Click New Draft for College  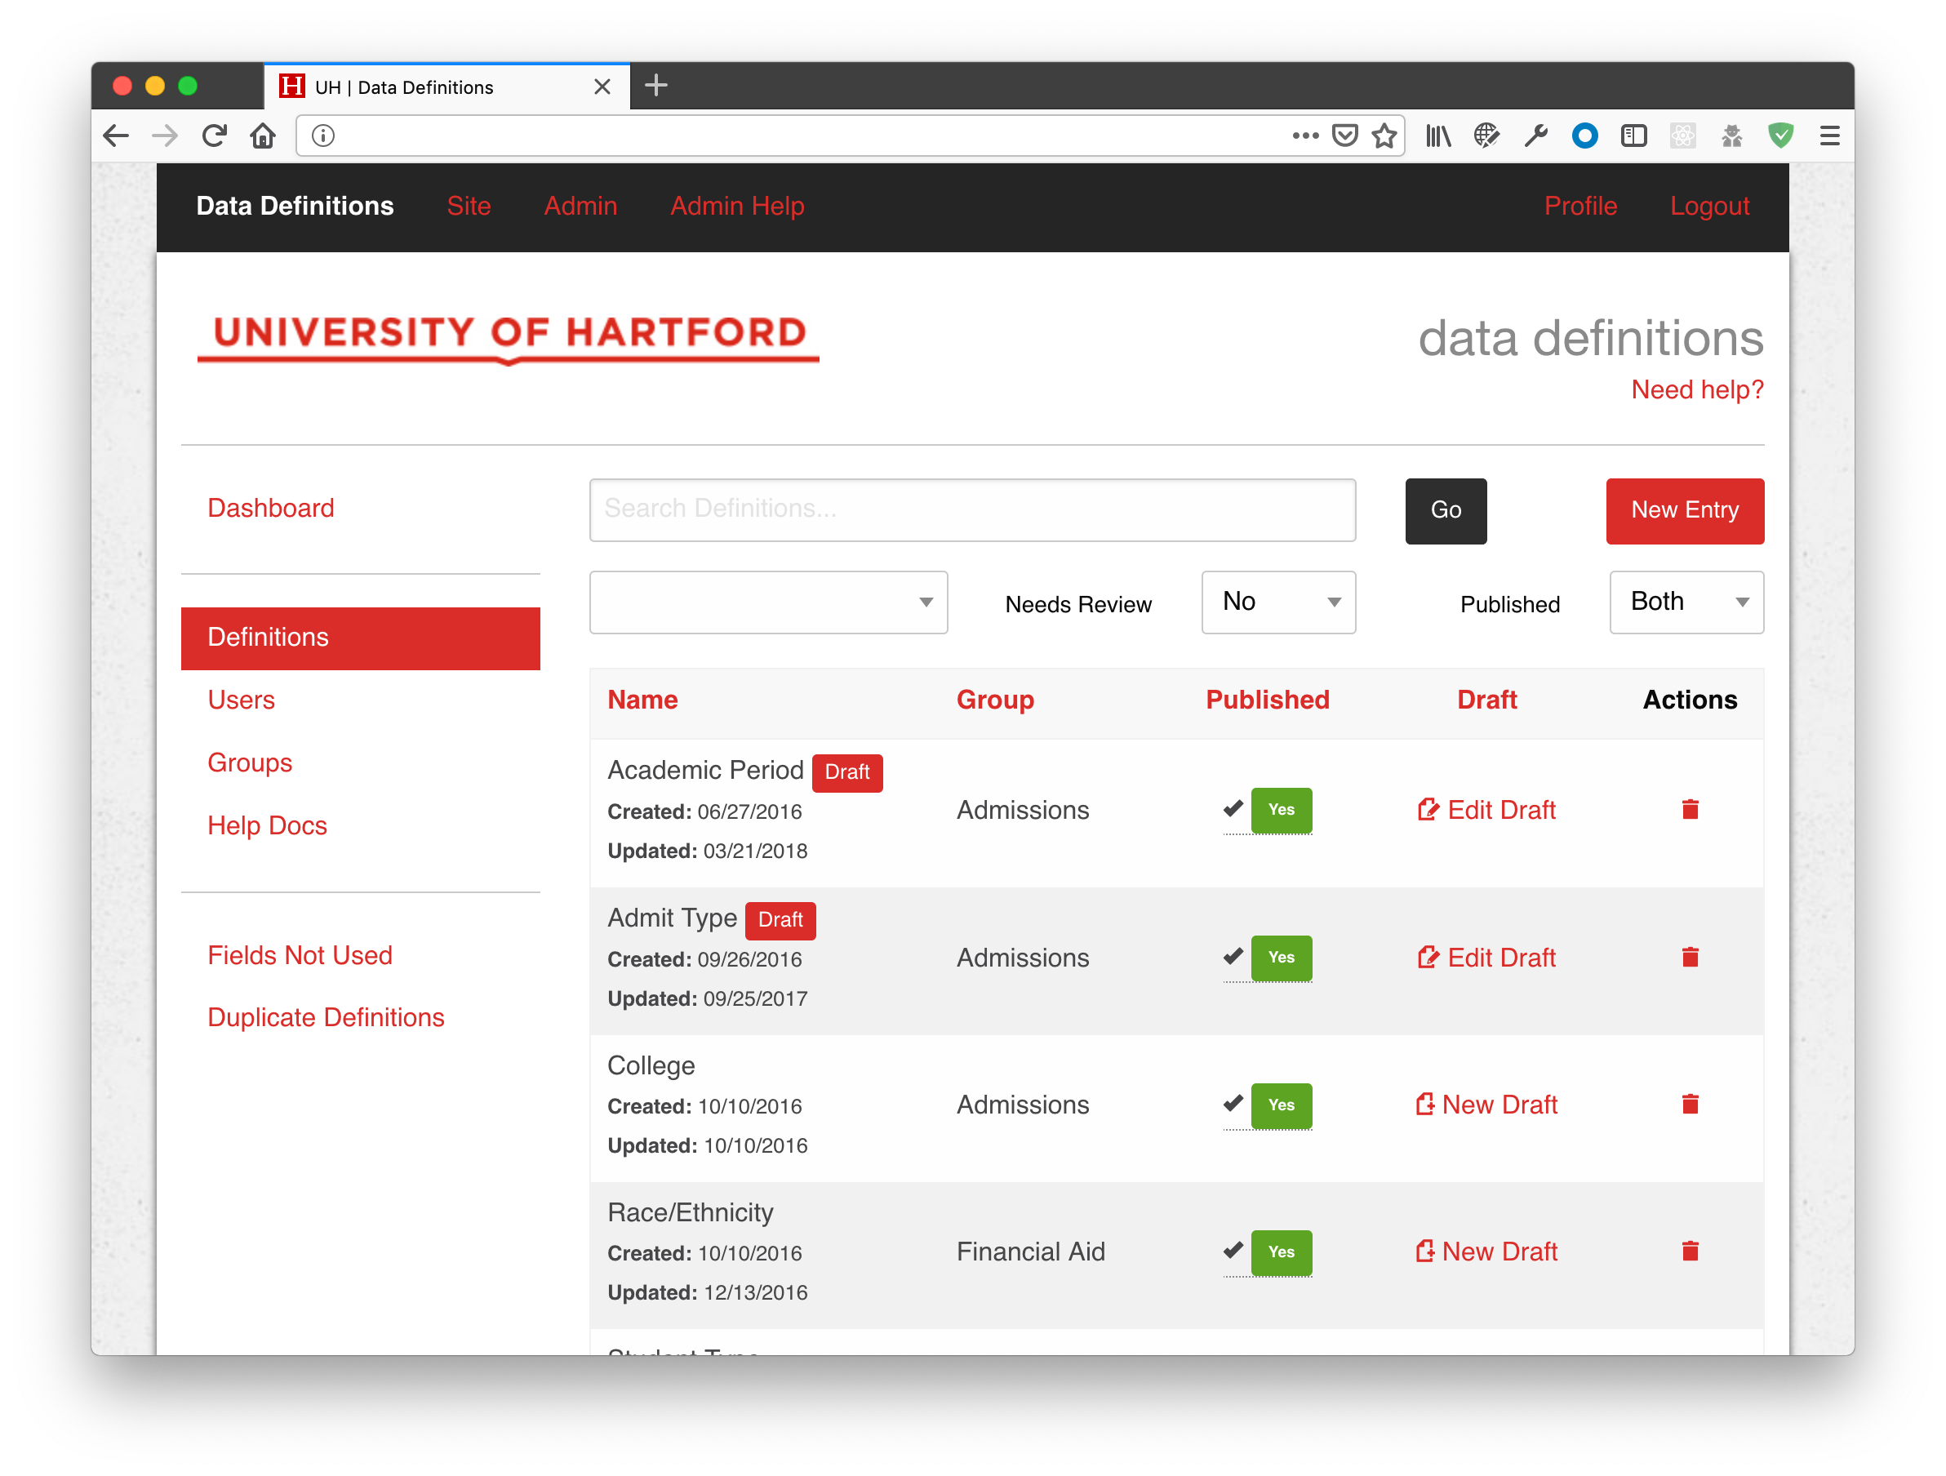click(x=1486, y=1105)
